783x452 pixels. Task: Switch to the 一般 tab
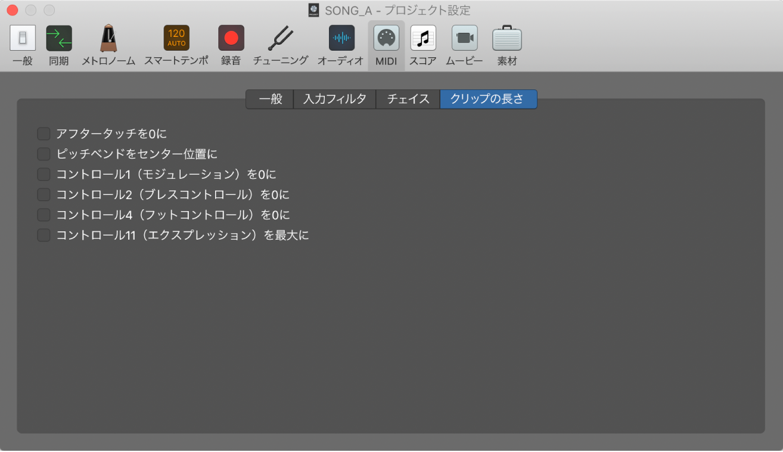coord(269,99)
